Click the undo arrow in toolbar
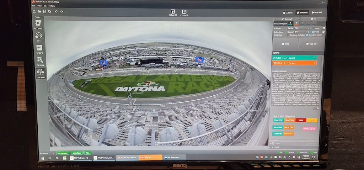 coord(56,12)
